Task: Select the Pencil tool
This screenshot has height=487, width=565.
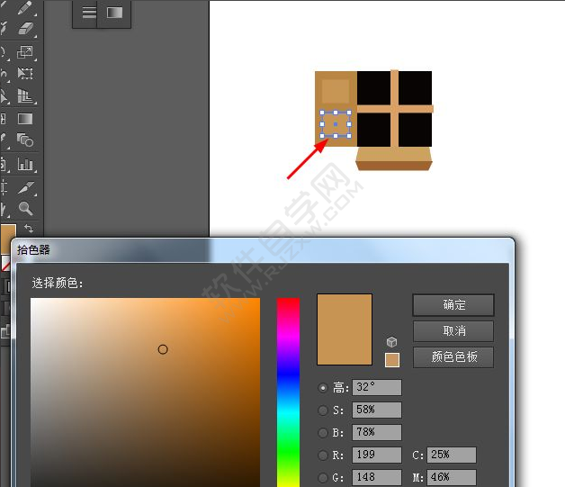Action: (x=25, y=8)
